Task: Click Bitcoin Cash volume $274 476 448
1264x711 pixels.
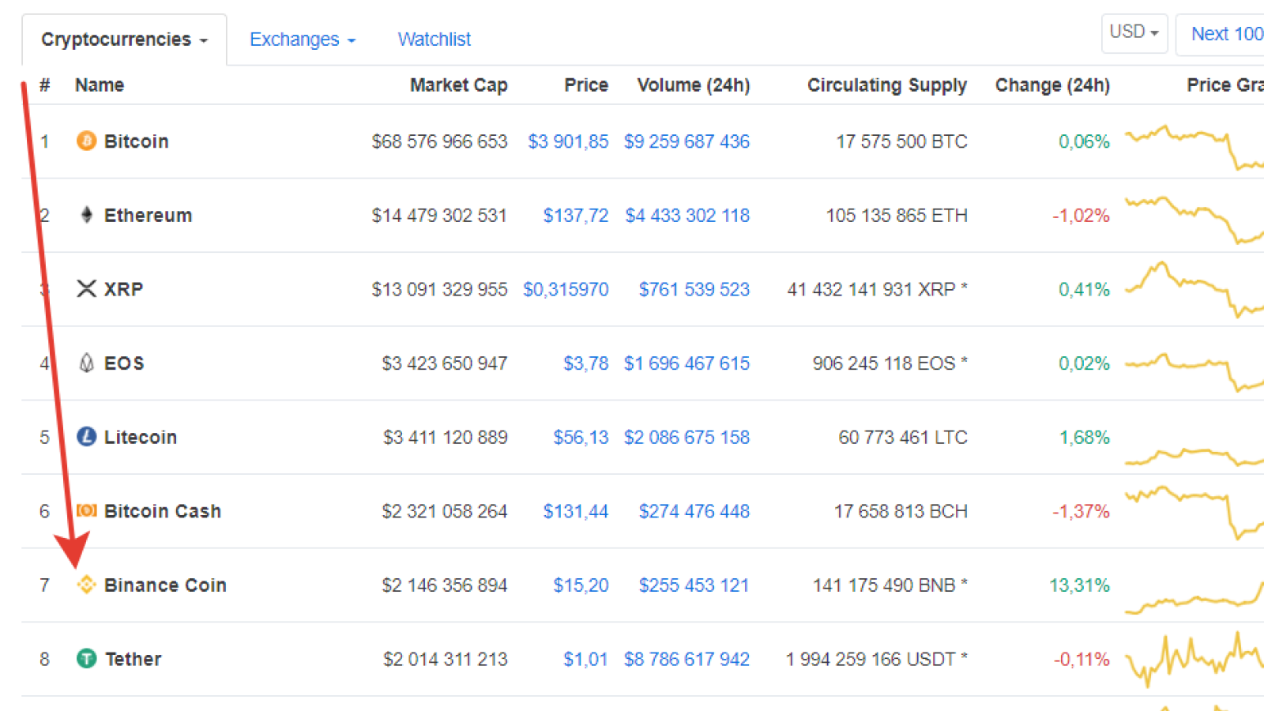Action: (x=694, y=511)
